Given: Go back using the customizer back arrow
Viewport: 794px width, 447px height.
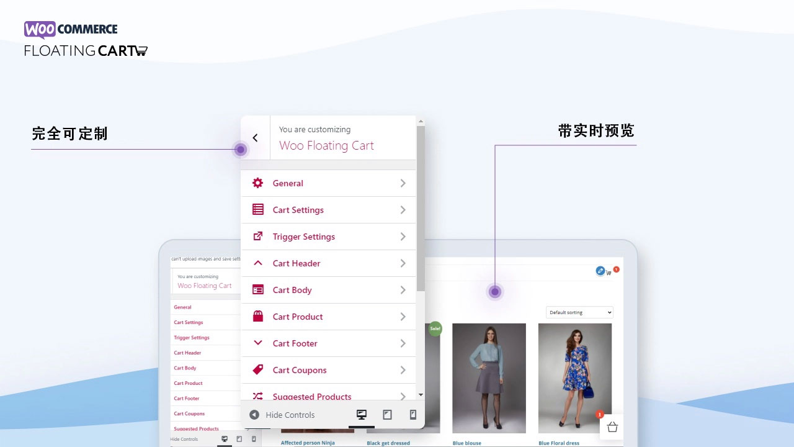Looking at the screenshot, I should click(255, 138).
